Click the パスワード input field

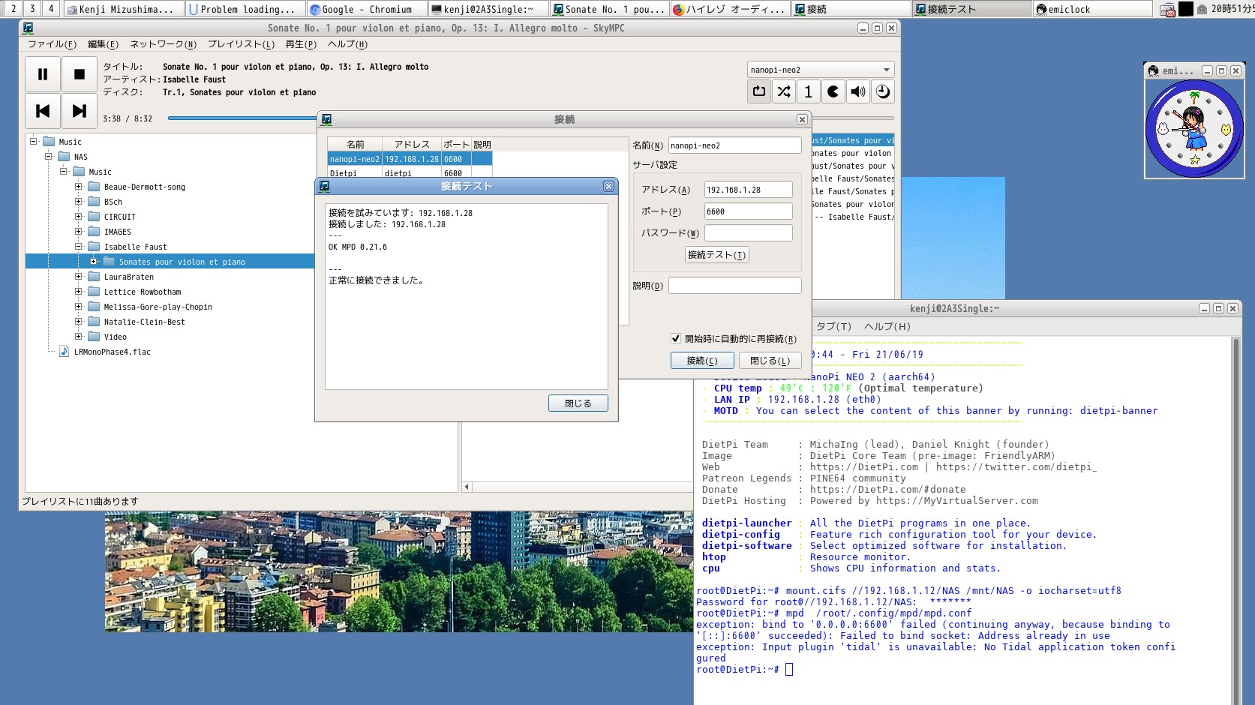tap(748, 233)
